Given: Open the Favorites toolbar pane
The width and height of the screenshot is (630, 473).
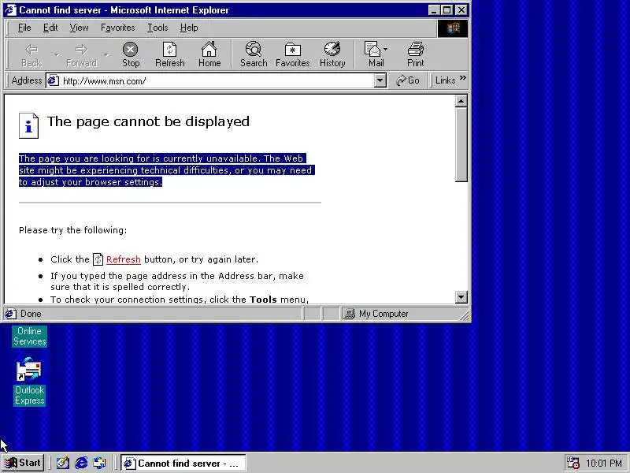Looking at the screenshot, I should click(x=292, y=54).
